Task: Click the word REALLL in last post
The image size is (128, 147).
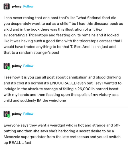Action: coord(16,143)
